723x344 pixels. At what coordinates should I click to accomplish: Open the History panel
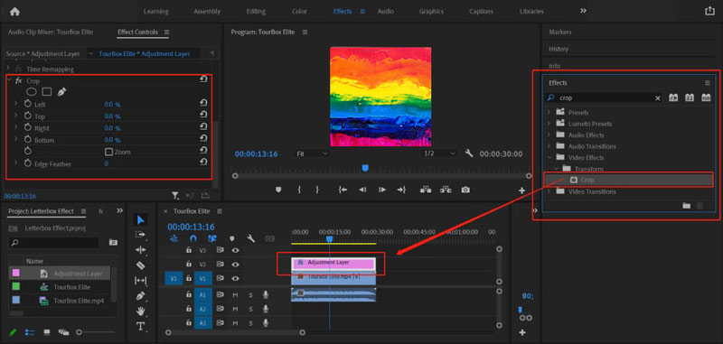559,49
